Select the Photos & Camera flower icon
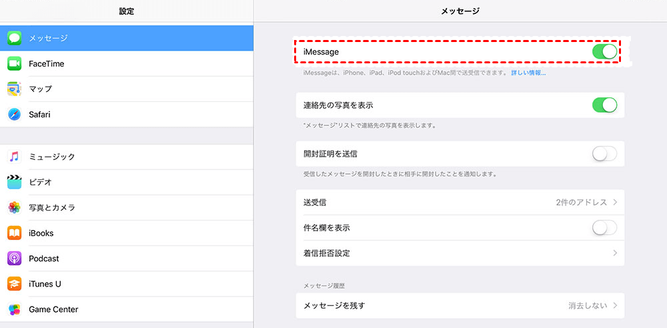 click(15, 207)
